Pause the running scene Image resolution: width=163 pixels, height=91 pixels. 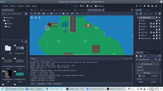[x=141, y=6]
